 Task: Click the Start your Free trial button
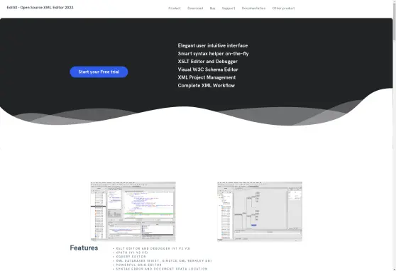click(99, 72)
